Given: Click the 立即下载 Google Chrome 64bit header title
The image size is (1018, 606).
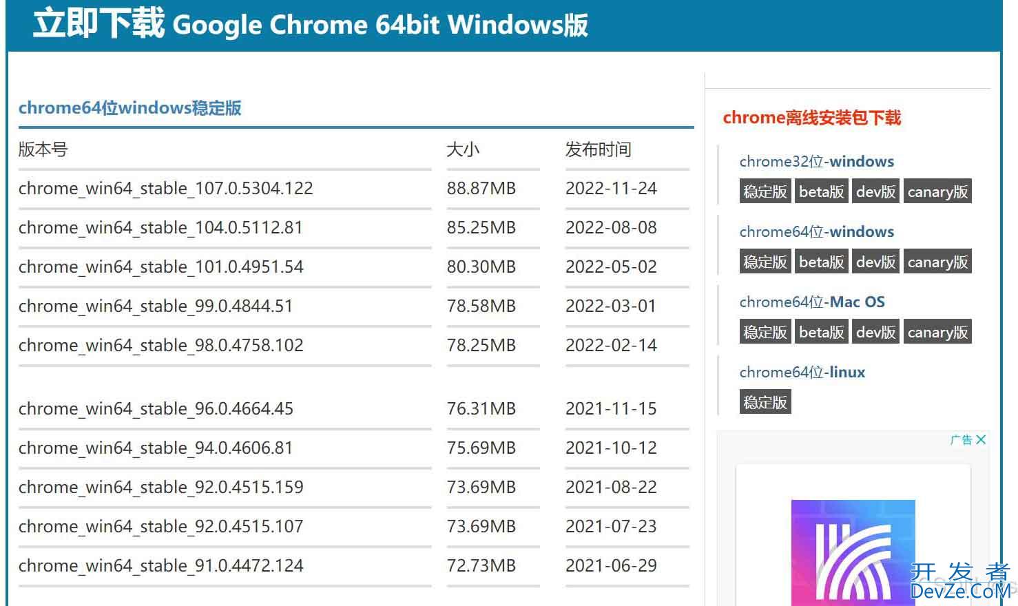Looking at the screenshot, I should [311, 23].
